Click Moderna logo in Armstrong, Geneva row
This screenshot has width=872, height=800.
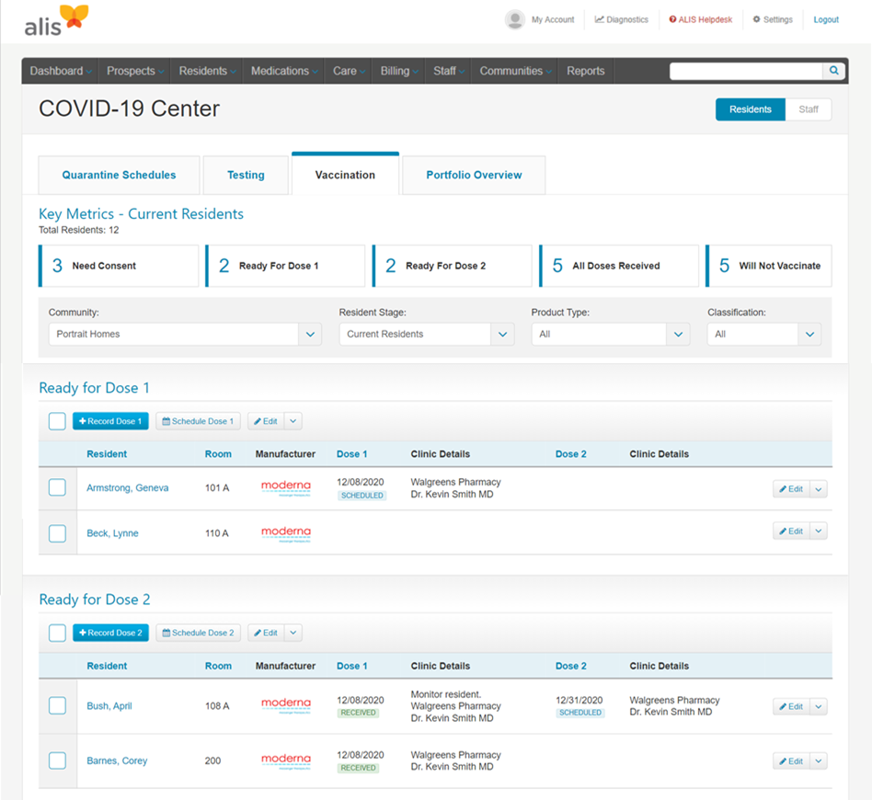click(286, 487)
